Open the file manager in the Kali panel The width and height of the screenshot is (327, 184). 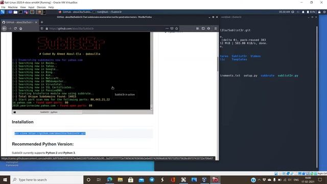pyautogui.click(x=15, y=12)
